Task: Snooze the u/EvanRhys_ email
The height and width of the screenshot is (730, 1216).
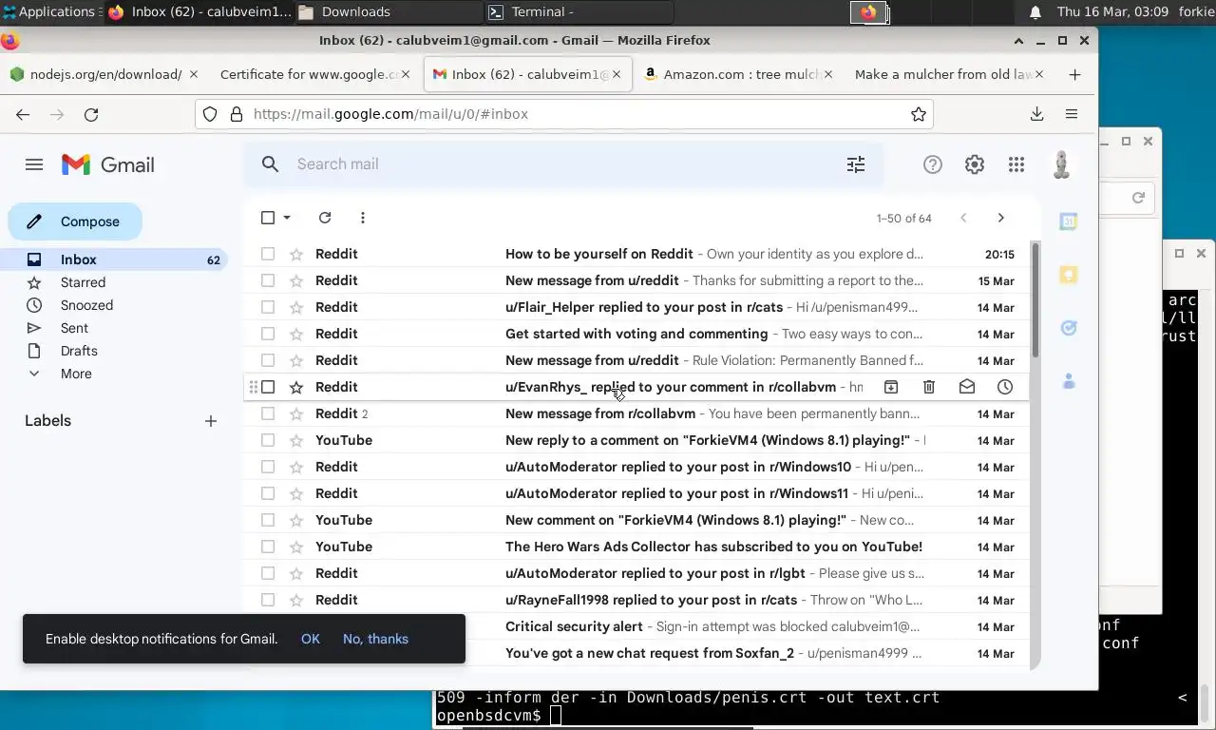Action: [x=1005, y=387]
